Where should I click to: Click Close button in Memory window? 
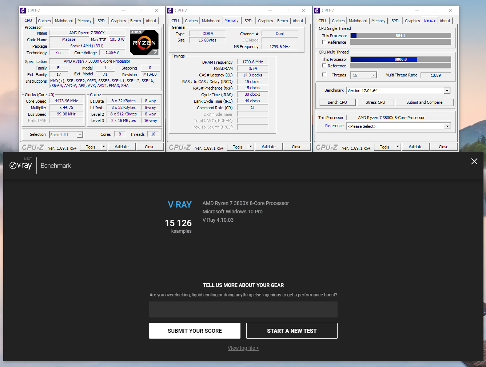click(296, 147)
